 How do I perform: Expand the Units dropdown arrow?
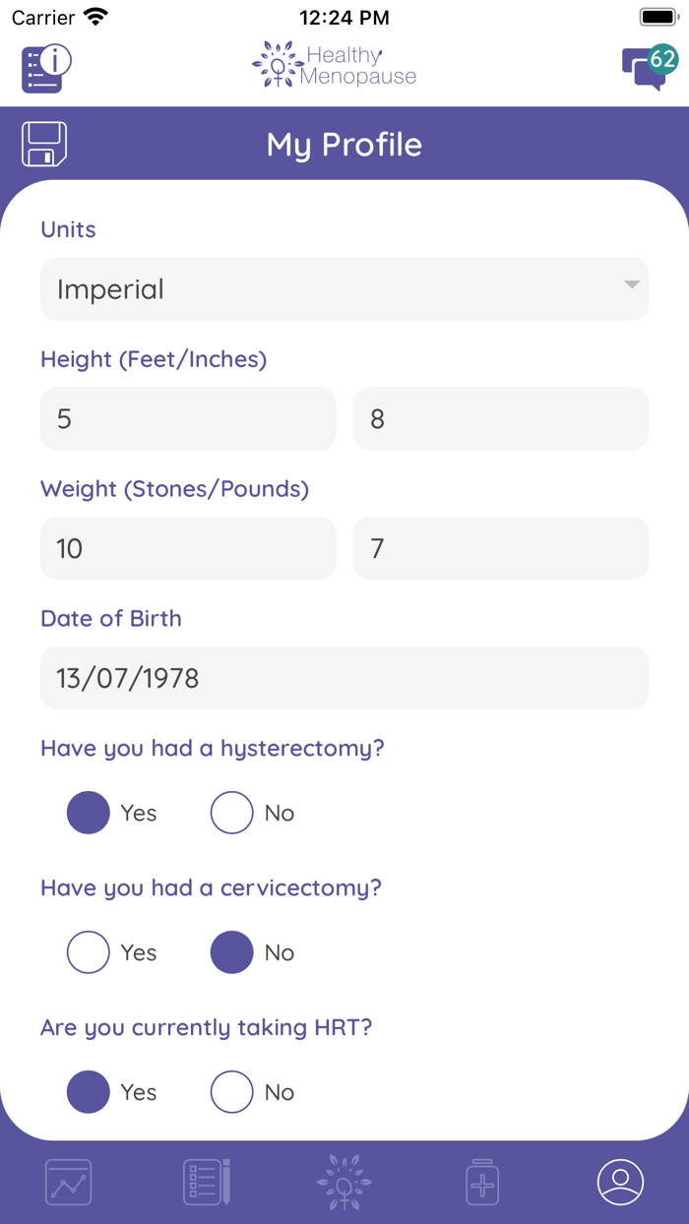tap(631, 285)
